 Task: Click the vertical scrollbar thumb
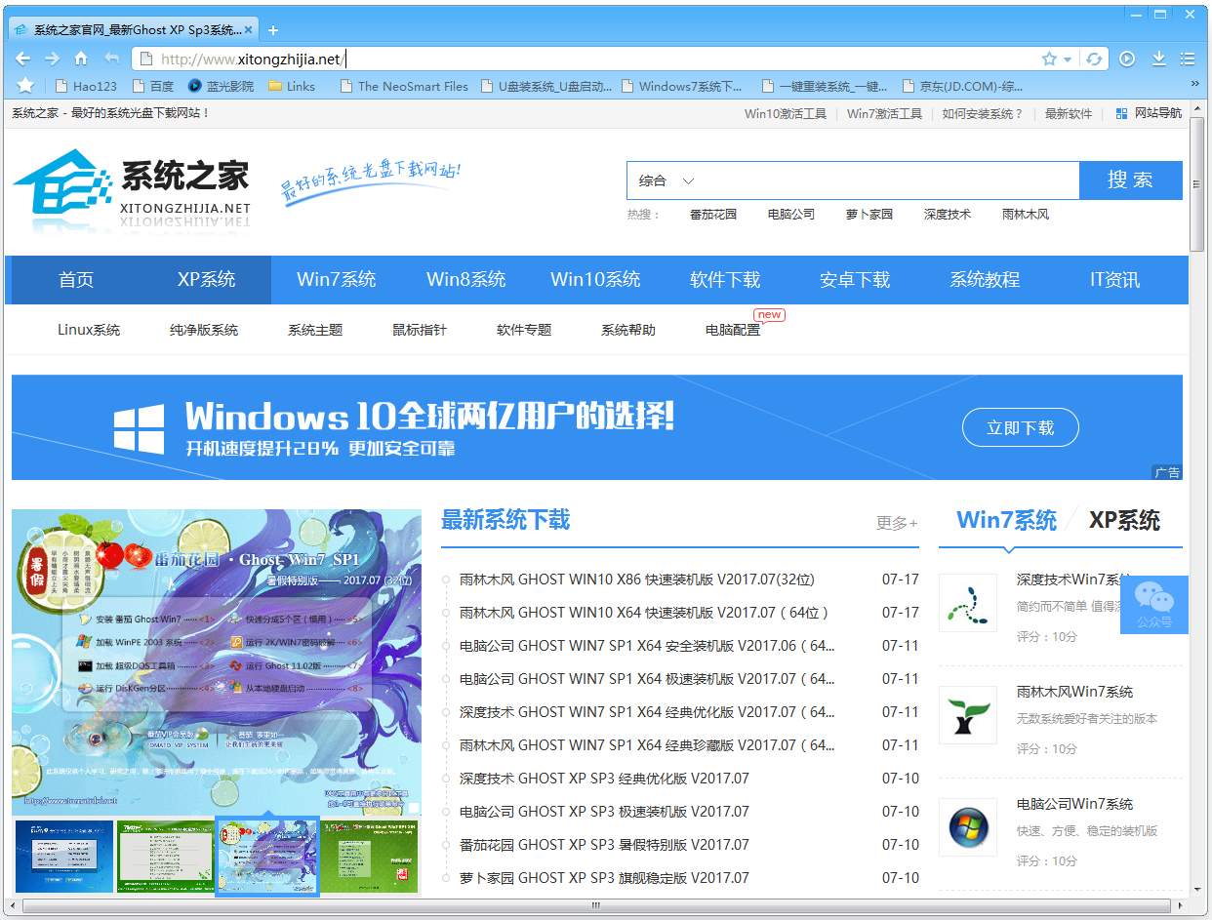click(x=1197, y=184)
